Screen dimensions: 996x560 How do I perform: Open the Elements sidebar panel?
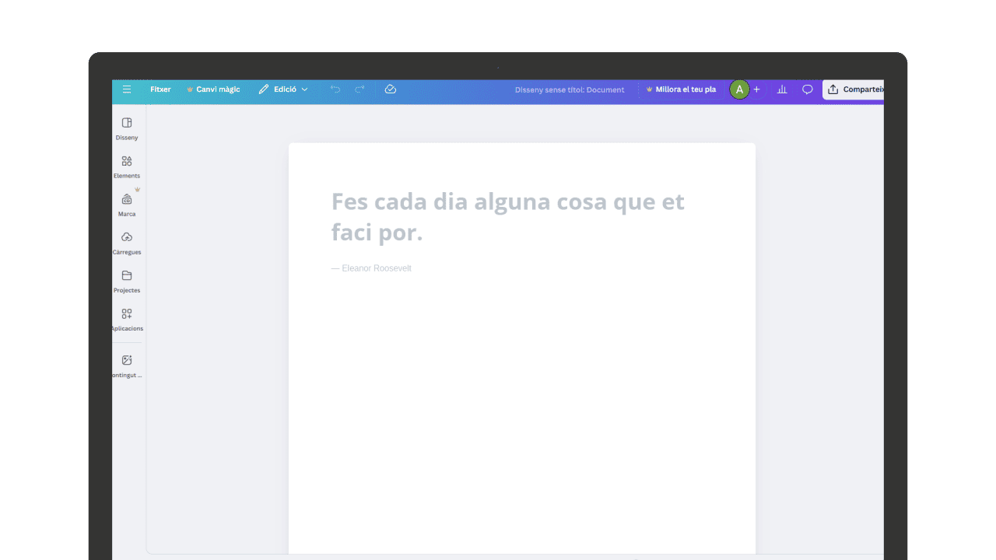coord(127,166)
